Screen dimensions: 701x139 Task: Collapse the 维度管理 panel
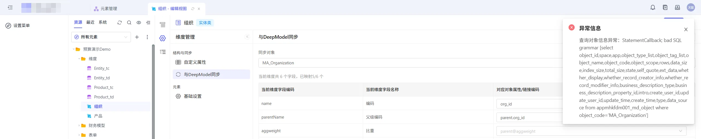[x=247, y=37]
